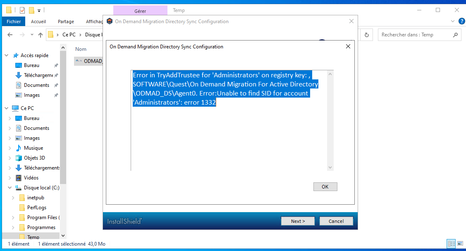Close the inner error message dialog
The image size is (466, 251).
(x=348, y=46)
